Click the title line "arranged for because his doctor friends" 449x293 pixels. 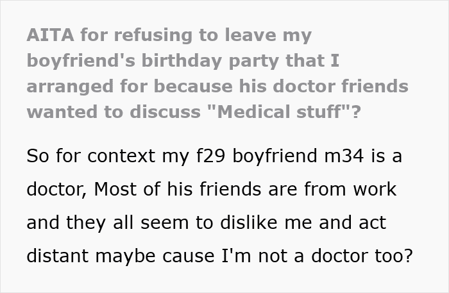(x=217, y=87)
